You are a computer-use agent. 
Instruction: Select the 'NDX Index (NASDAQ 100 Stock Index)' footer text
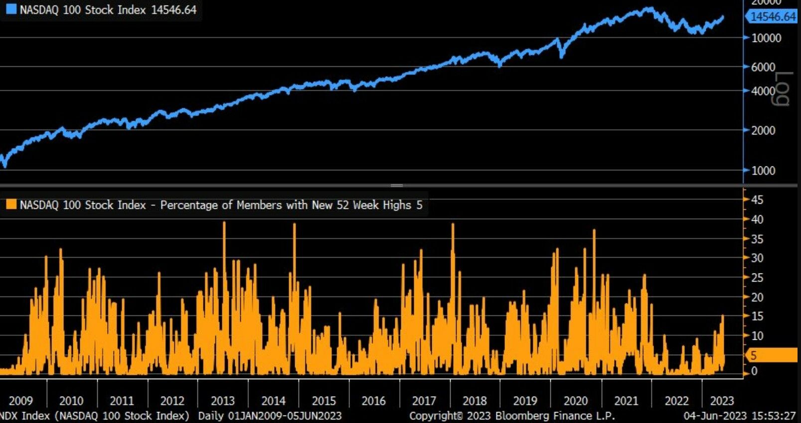(x=95, y=416)
